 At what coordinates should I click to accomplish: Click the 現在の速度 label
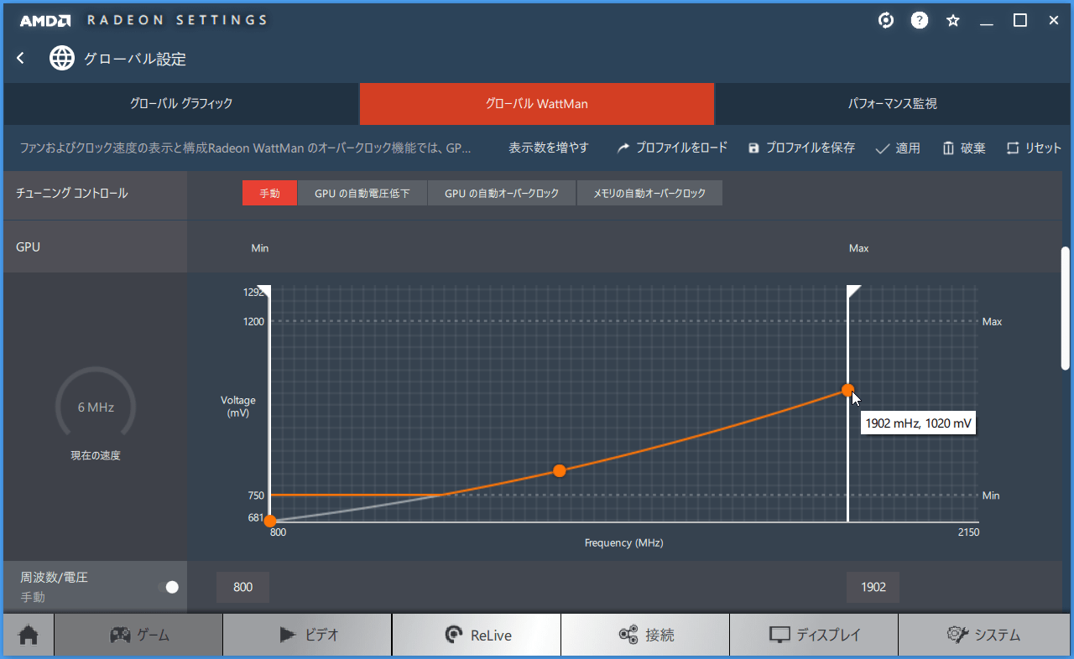tap(96, 455)
